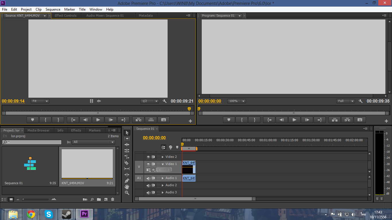Select the KNT_6494.MOV clip thumbnail
The width and height of the screenshot is (392, 220).
(x=87, y=164)
